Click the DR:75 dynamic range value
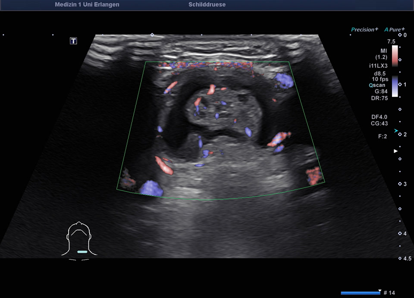The height and width of the screenshot is (298, 414). (380, 98)
